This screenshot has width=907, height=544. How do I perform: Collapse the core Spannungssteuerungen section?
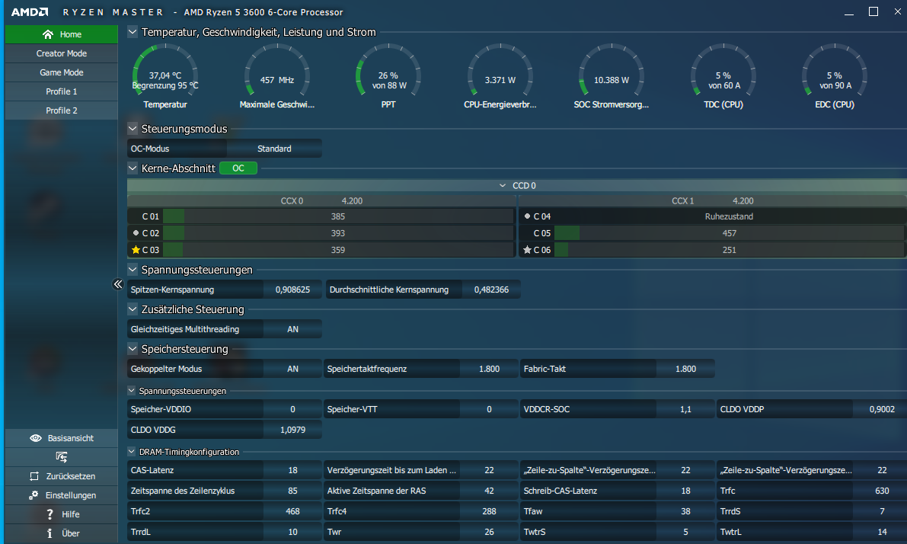[133, 270]
